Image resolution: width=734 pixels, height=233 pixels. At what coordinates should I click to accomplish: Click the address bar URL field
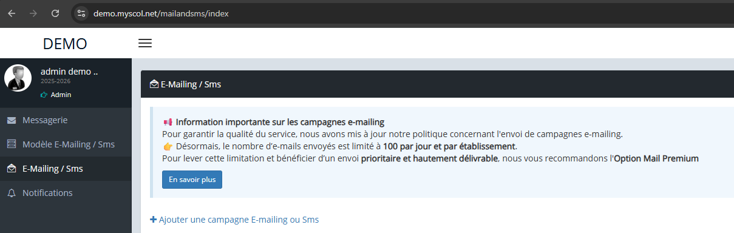401,13
